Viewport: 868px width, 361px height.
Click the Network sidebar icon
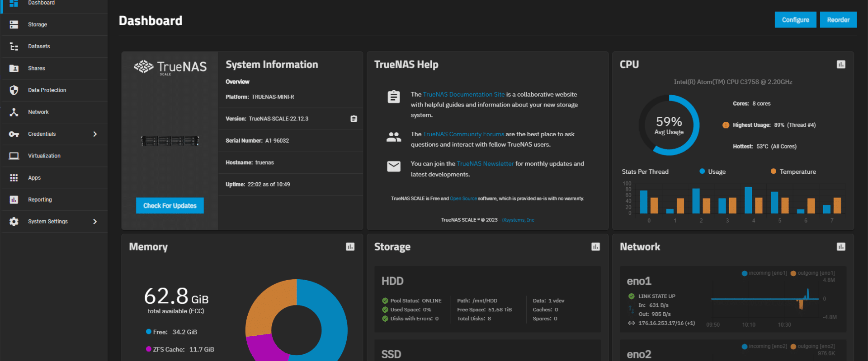(14, 112)
